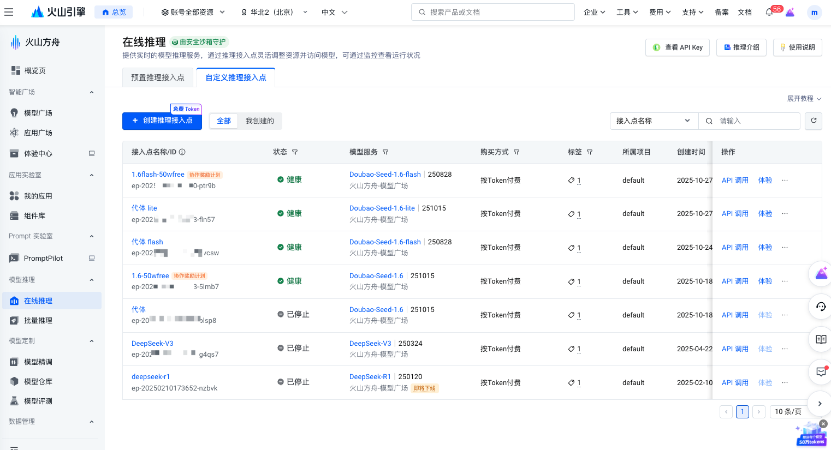Open 接入点名称 search type dropdown

pyautogui.click(x=654, y=121)
